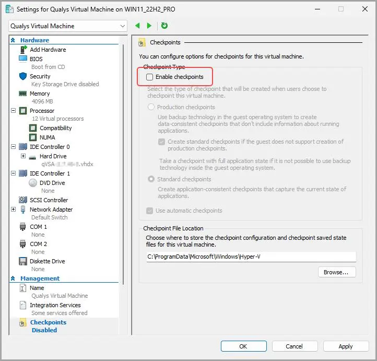Collapse the Hardware section
The width and height of the screenshot is (377, 361).
coord(13,40)
